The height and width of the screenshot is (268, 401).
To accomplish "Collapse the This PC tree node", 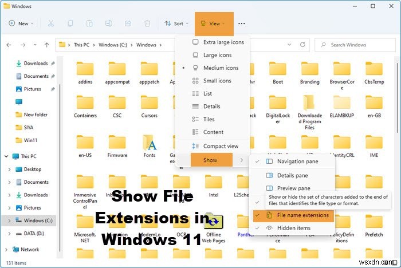I will (x=6, y=156).
